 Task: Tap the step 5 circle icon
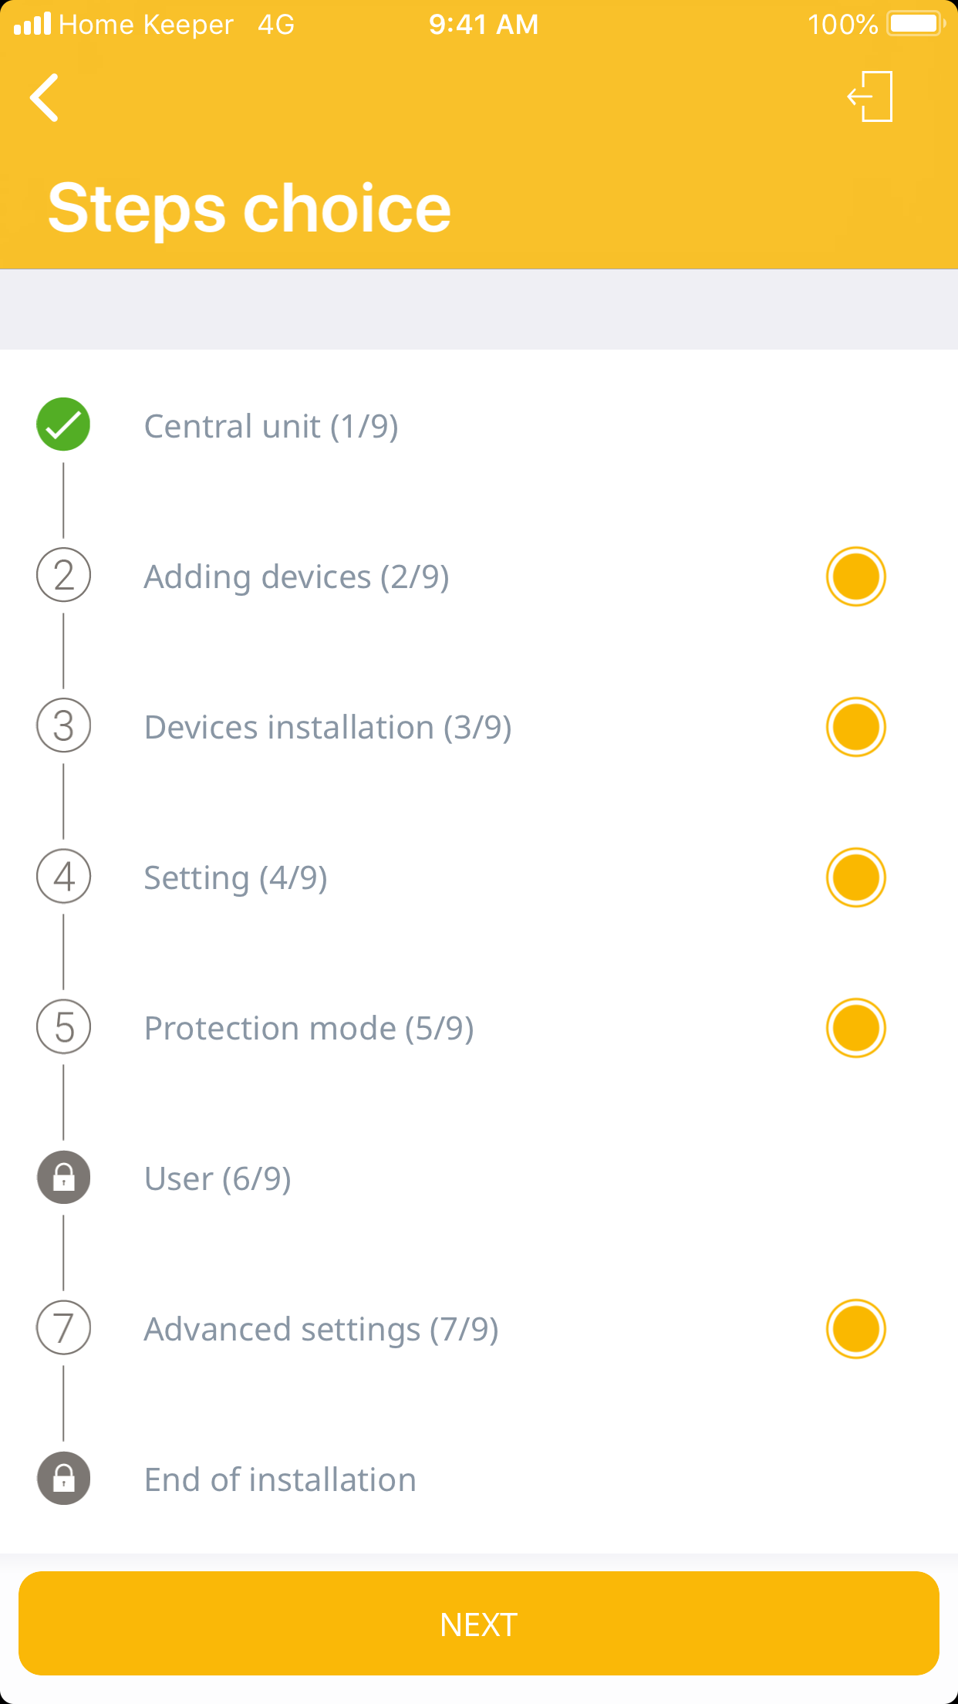(63, 1027)
